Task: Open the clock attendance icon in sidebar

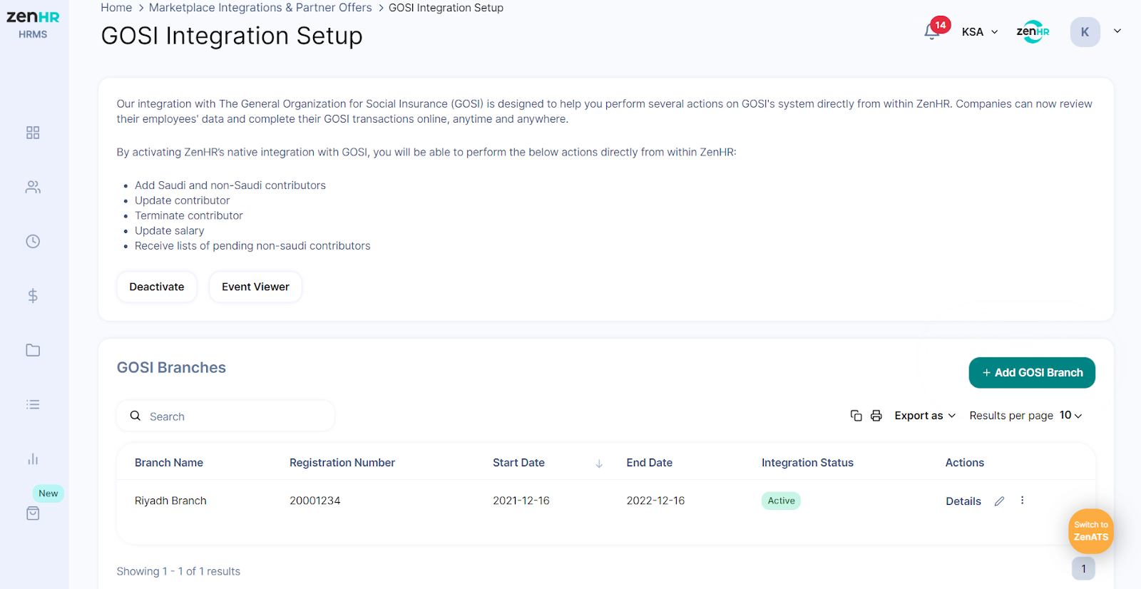Action: pyautogui.click(x=33, y=241)
